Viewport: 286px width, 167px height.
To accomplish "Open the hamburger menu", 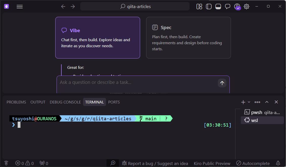I will tap(19, 6).
